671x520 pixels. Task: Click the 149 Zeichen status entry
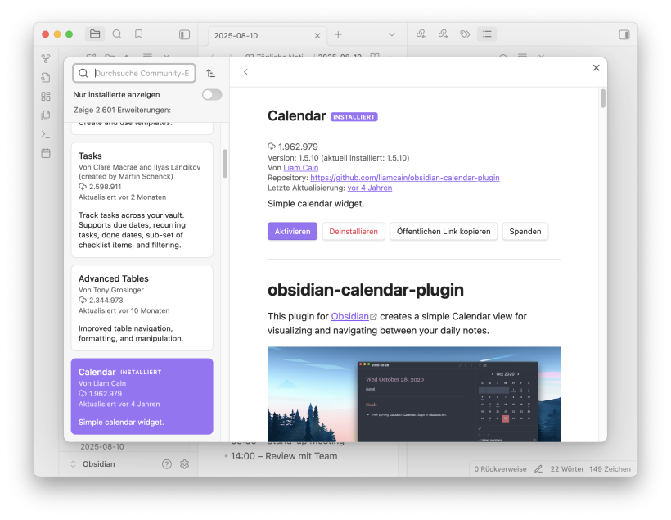tap(610, 469)
